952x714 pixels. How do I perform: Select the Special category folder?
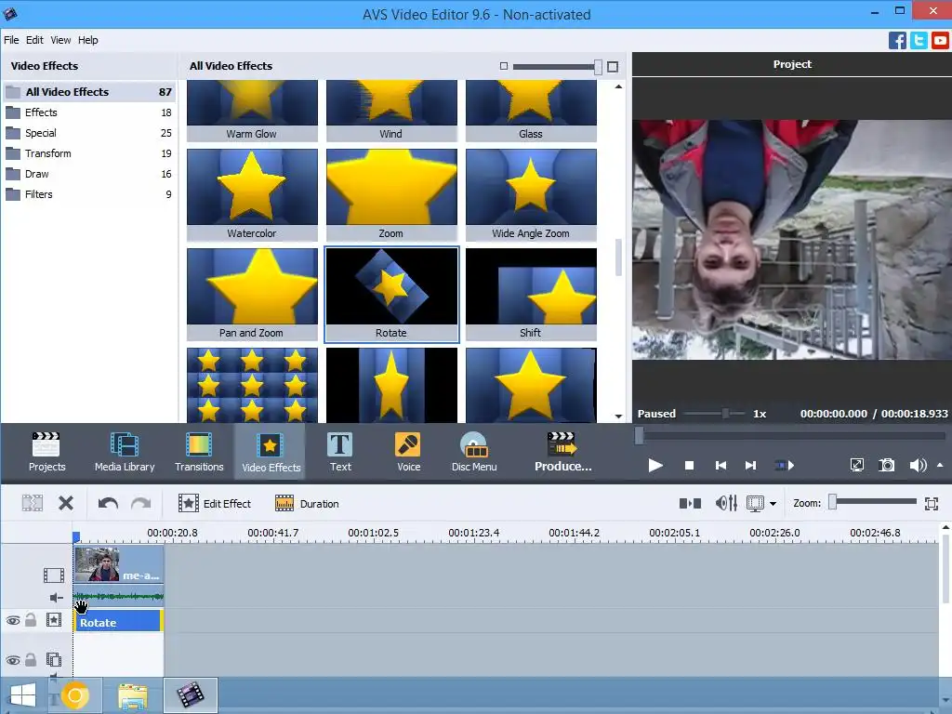coord(88,133)
